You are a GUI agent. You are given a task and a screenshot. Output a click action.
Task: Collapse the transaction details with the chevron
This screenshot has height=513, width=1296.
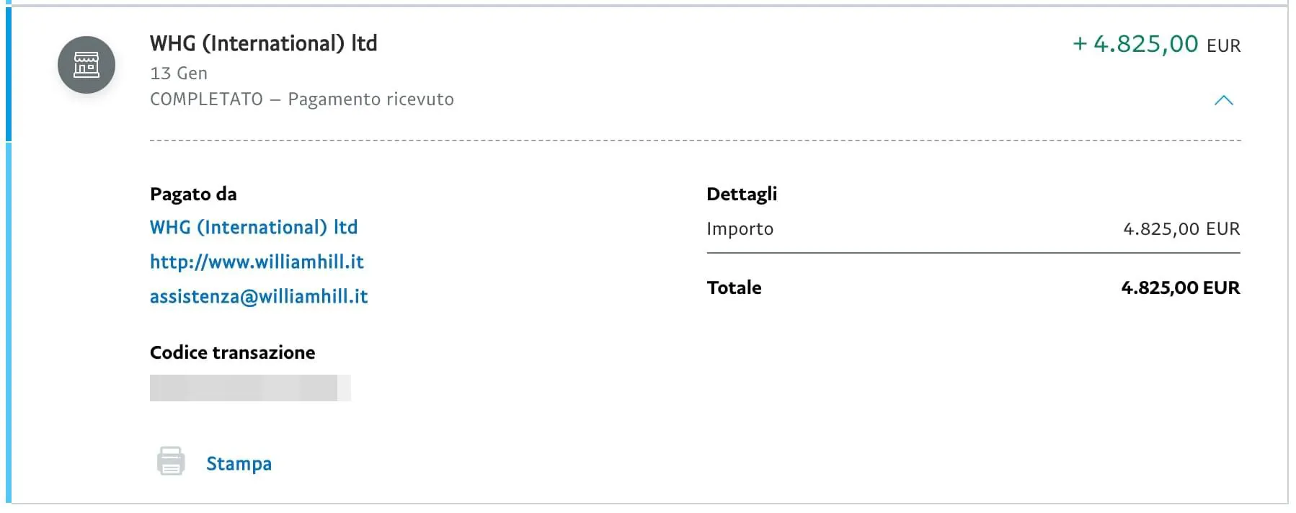coord(1223,100)
